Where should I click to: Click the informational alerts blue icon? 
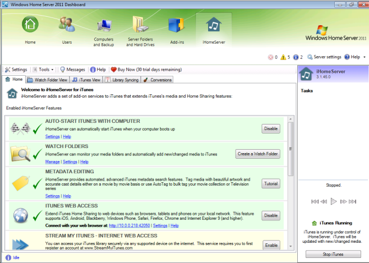tap(296, 57)
